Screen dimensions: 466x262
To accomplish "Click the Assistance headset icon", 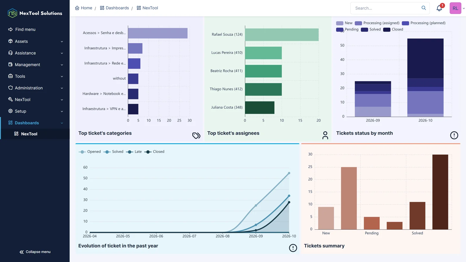I will click(10, 53).
